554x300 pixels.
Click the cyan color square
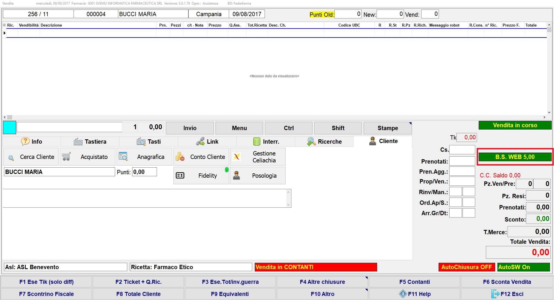pyautogui.click(x=10, y=127)
